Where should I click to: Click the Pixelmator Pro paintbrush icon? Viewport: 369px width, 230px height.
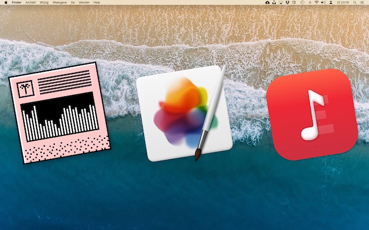(x=184, y=113)
